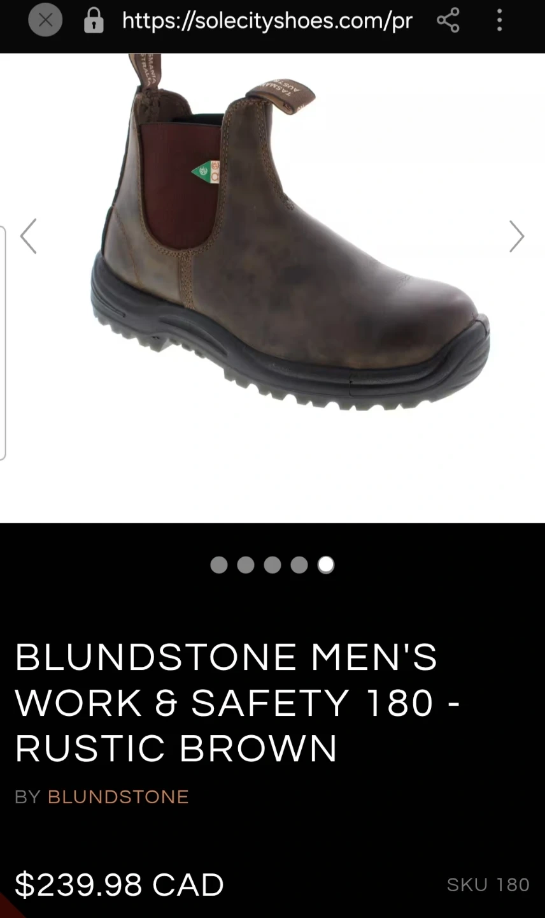The image size is (545, 918).
Task: Tap the padlock secure site icon
Action: click(94, 22)
